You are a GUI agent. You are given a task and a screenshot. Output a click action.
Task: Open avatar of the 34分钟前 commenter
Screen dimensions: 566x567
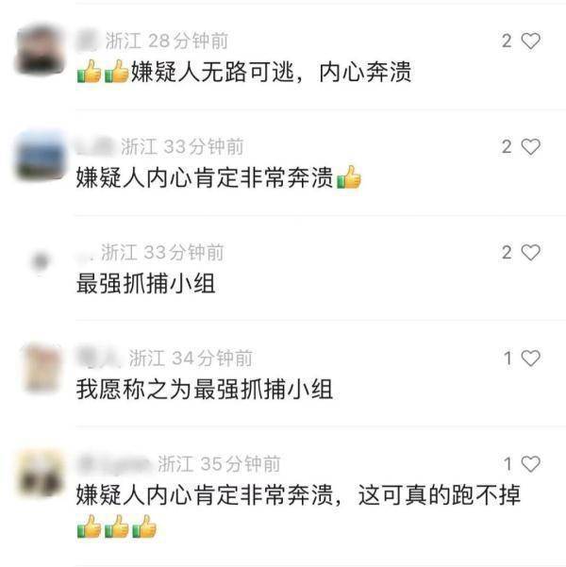pyautogui.click(x=42, y=368)
